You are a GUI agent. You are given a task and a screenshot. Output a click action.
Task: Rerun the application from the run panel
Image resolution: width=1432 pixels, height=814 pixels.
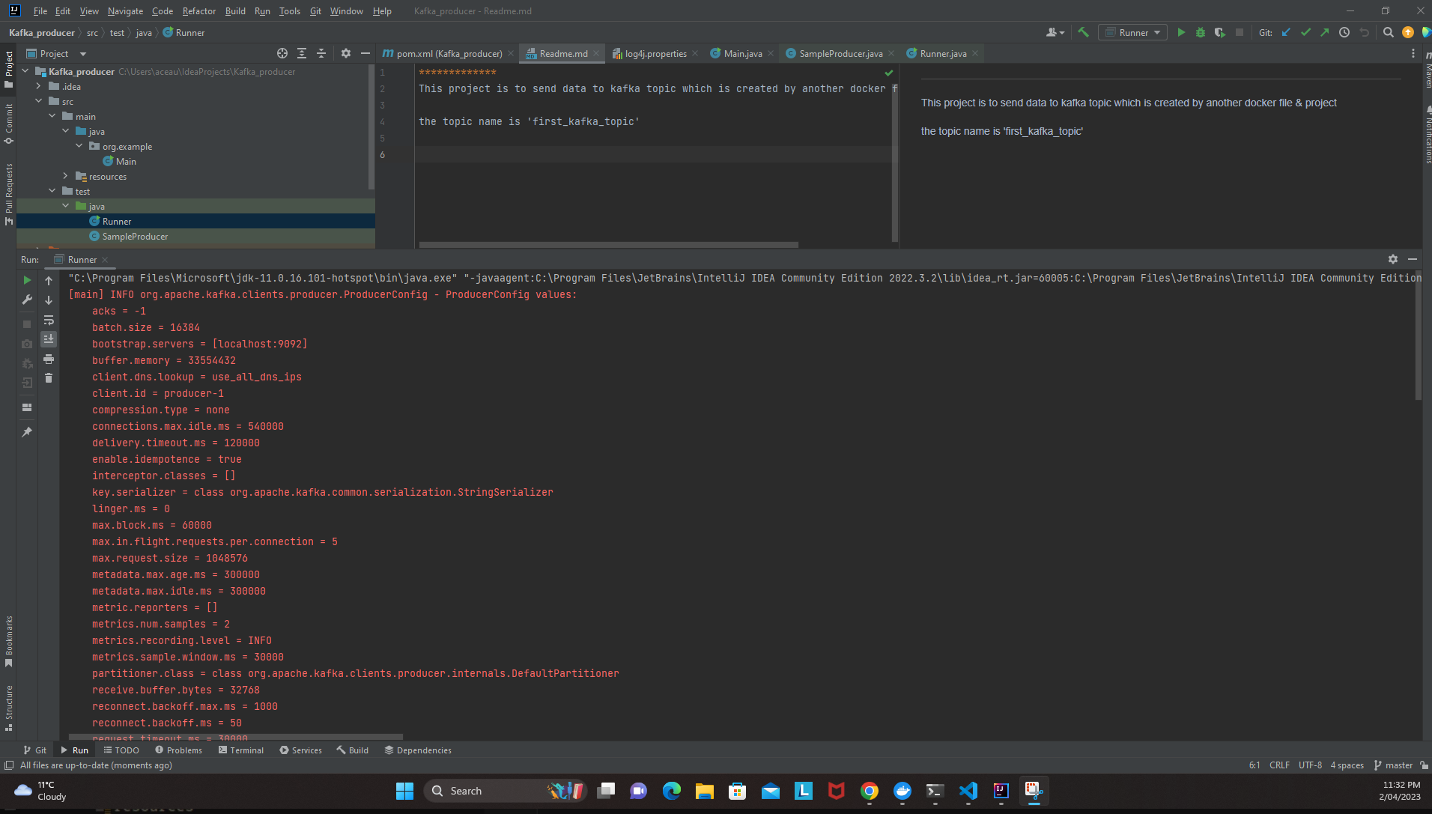[x=26, y=279]
